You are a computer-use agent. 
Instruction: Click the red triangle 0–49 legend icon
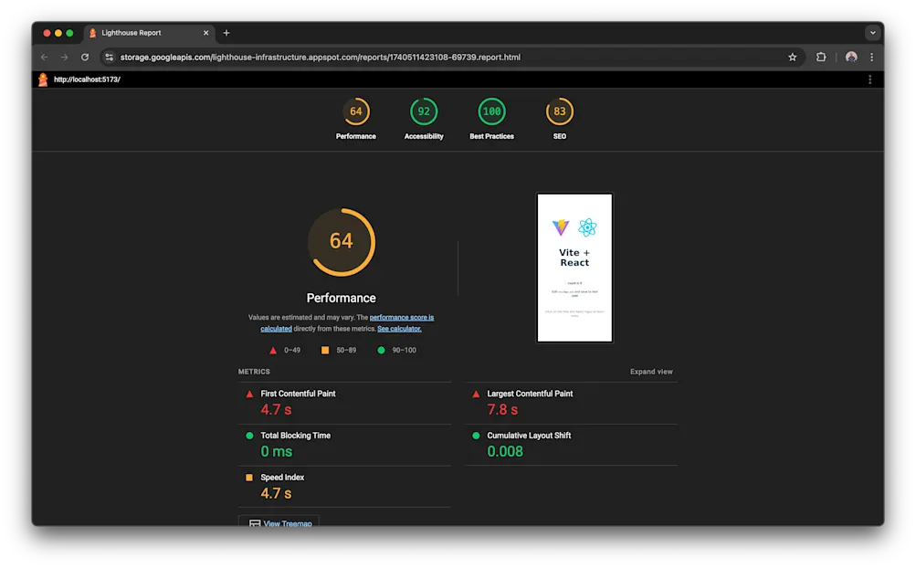pyautogui.click(x=273, y=350)
